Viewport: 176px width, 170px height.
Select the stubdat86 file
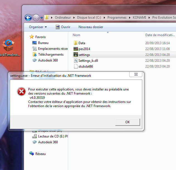pos(86,66)
